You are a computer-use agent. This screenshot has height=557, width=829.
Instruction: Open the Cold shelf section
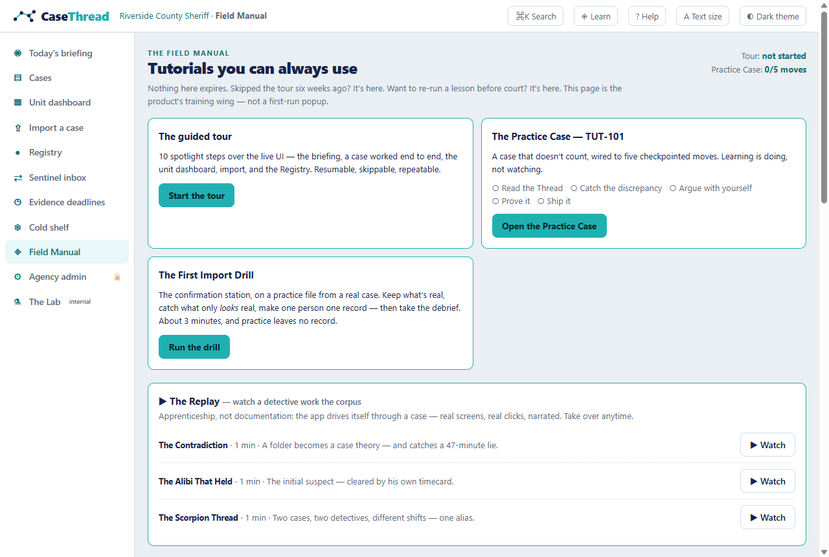point(67,227)
